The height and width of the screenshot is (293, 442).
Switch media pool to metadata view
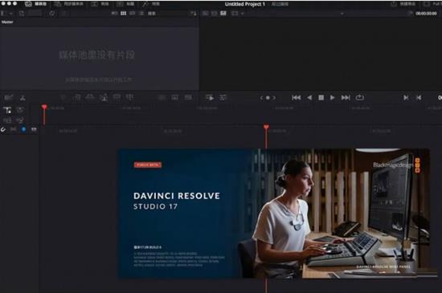click(114, 13)
